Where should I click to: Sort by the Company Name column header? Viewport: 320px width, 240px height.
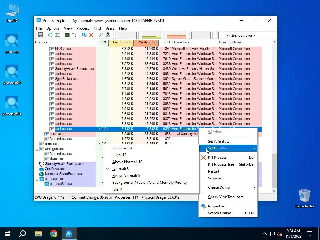pos(240,42)
